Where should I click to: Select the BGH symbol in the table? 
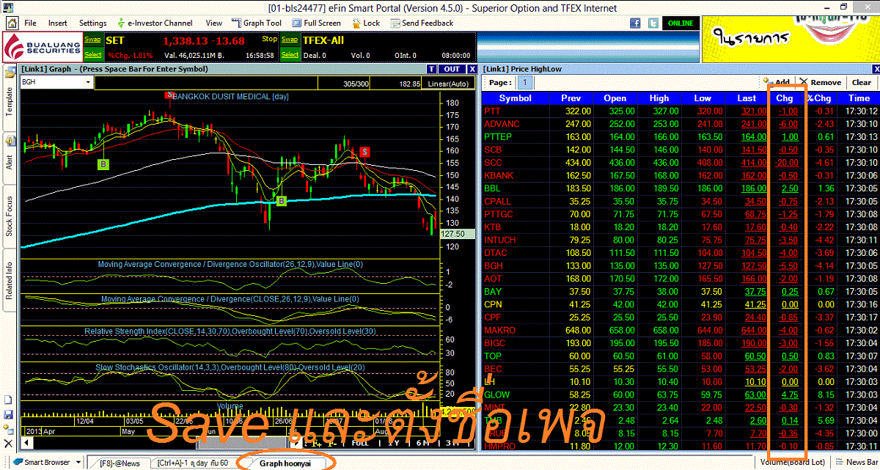494,266
